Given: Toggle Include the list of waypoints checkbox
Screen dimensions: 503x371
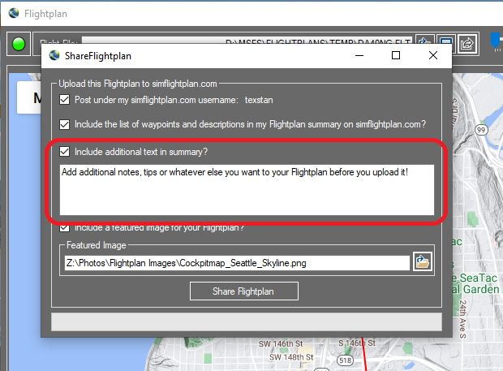Looking at the screenshot, I should click(64, 124).
